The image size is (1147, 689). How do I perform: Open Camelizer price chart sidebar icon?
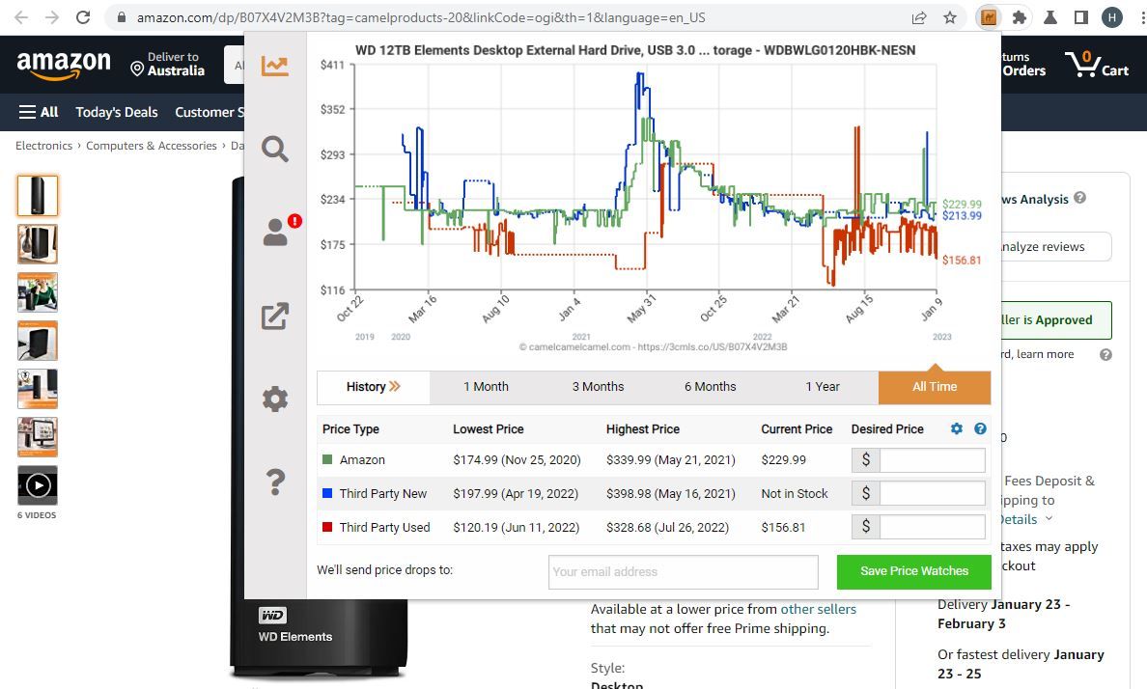pos(275,66)
